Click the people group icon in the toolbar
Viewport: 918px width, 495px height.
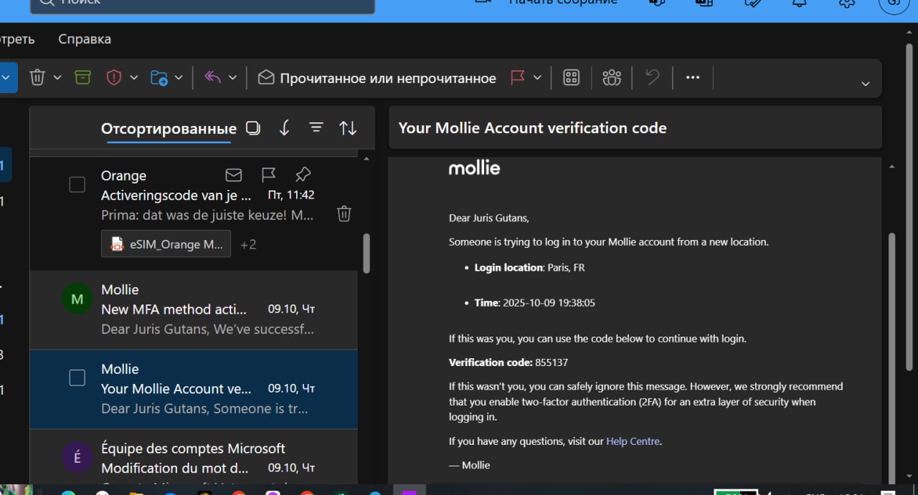612,77
